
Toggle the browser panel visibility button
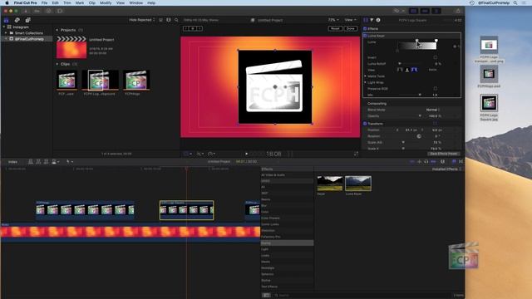tap(413, 11)
